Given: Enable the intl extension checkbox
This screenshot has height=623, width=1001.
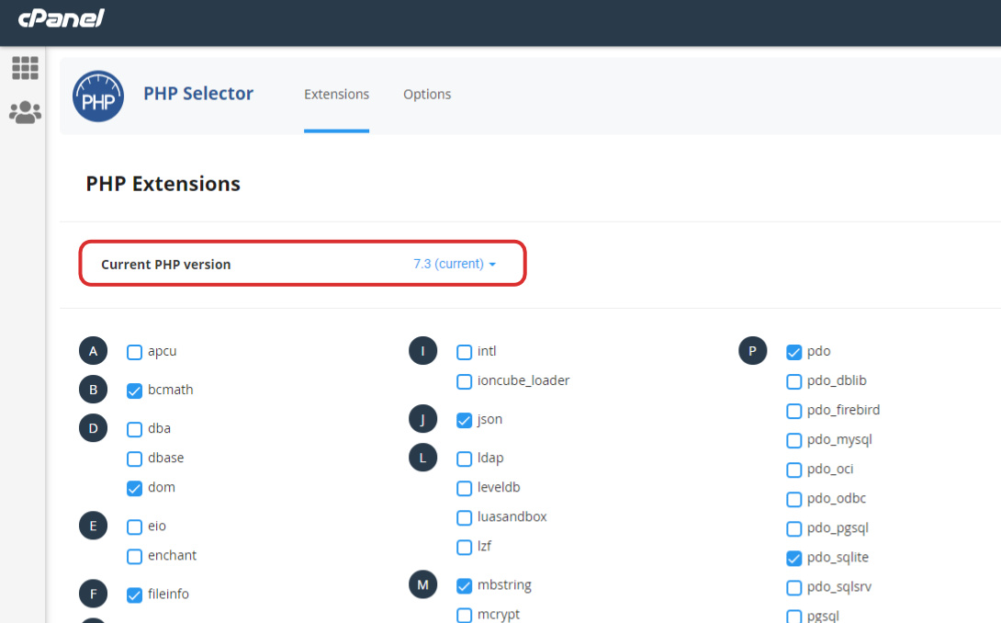Looking at the screenshot, I should tap(465, 352).
